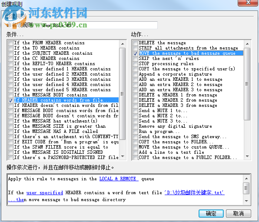This screenshot has height=222, width=259.
Task: Check 'Send the message to SMS gateway...'
Action: coord(135,137)
